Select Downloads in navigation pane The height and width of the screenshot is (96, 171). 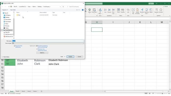click(x=8, y=22)
